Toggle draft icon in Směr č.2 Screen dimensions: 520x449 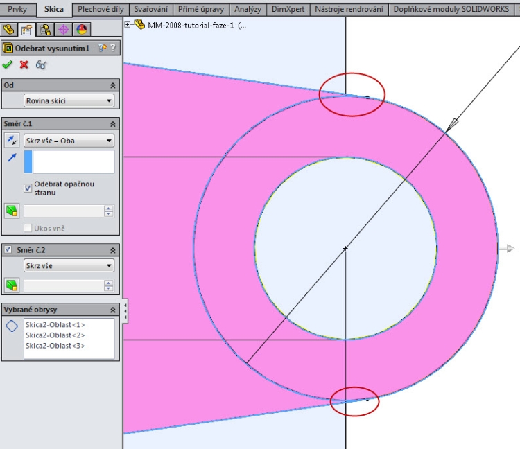click(x=12, y=285)
